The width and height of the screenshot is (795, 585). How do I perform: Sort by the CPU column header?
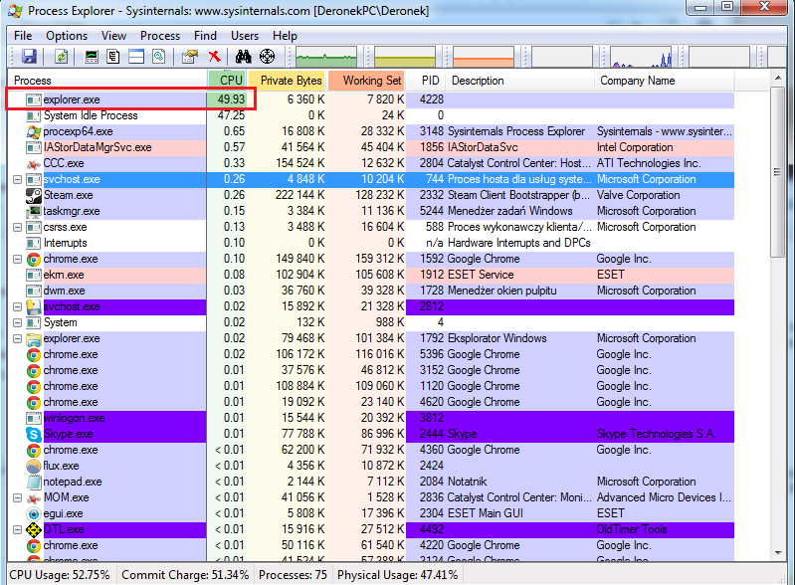click(227, 81)
